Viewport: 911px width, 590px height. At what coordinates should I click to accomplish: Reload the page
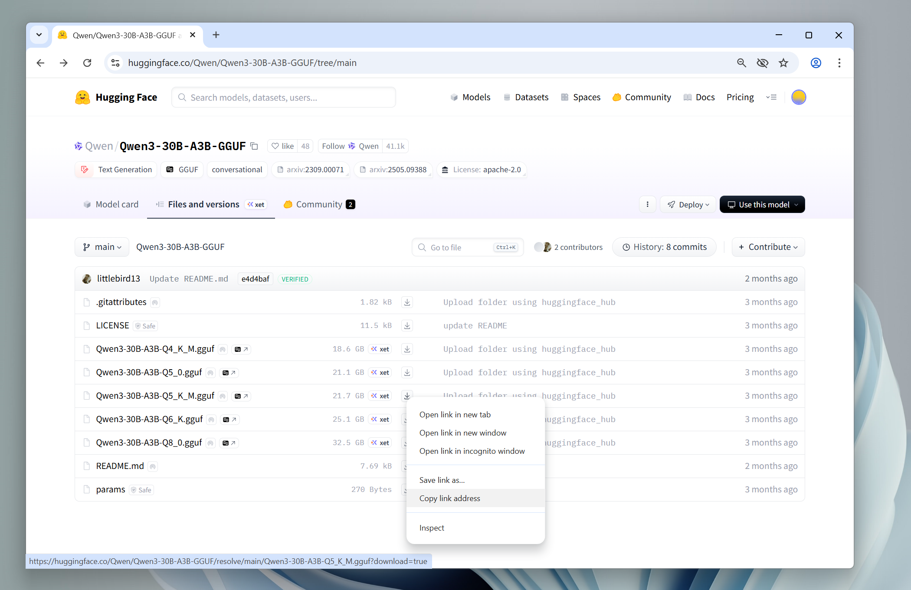click(87, 63)
